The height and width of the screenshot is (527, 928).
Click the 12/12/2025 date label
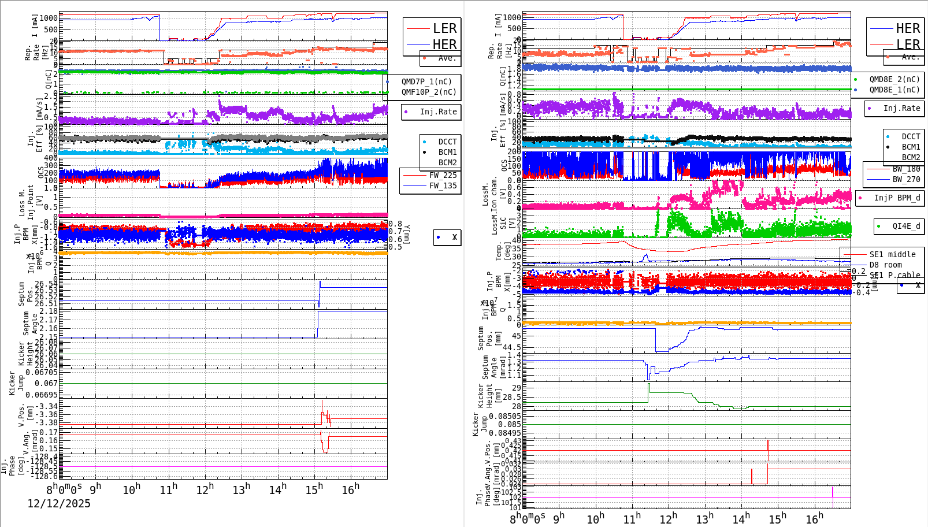coord(58,504)
